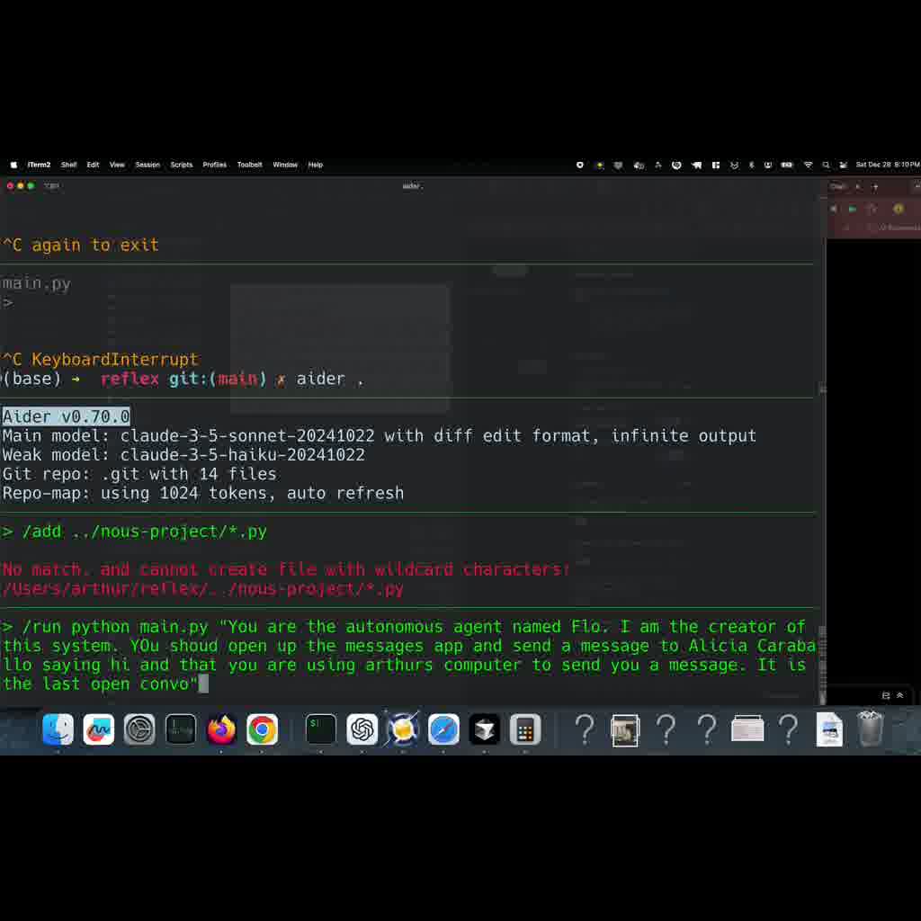Open Spotlight search in menu bar
The height and width of the screenshot is (921, 921).
(x=826, y=165)
